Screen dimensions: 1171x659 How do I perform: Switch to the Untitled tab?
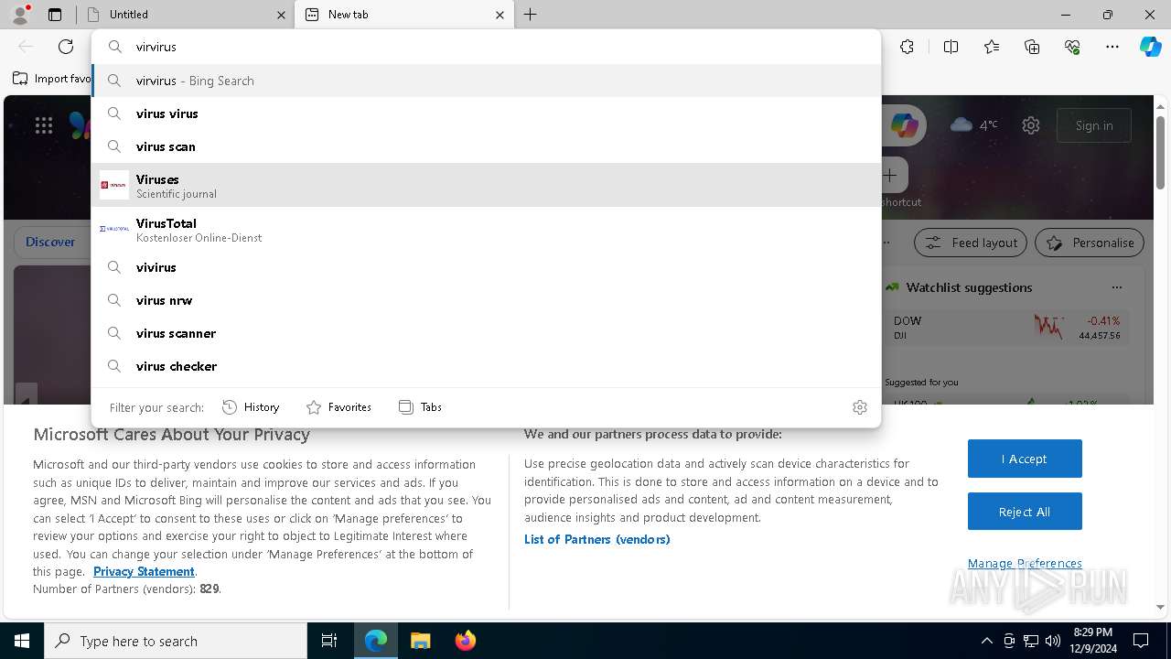tap(181, 15)
